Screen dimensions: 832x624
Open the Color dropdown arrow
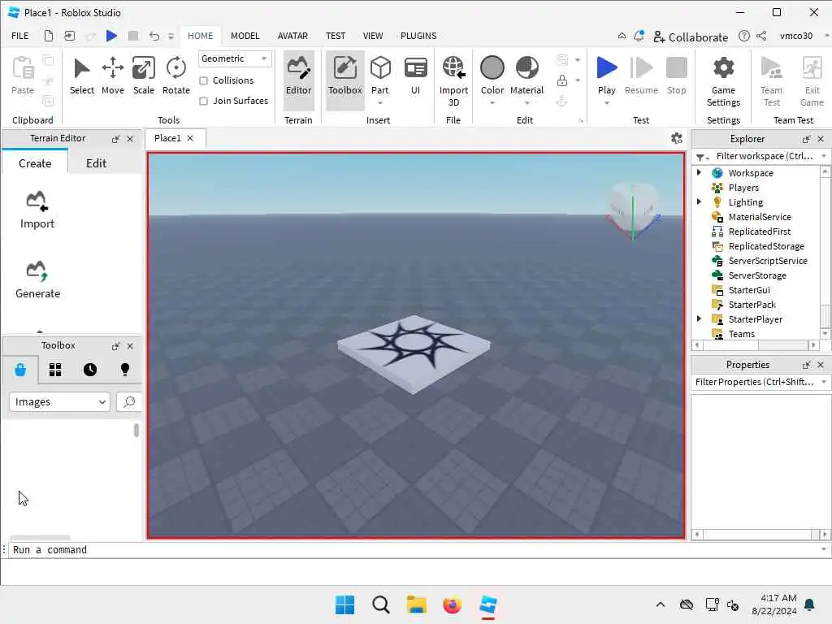tap(492, 103)
